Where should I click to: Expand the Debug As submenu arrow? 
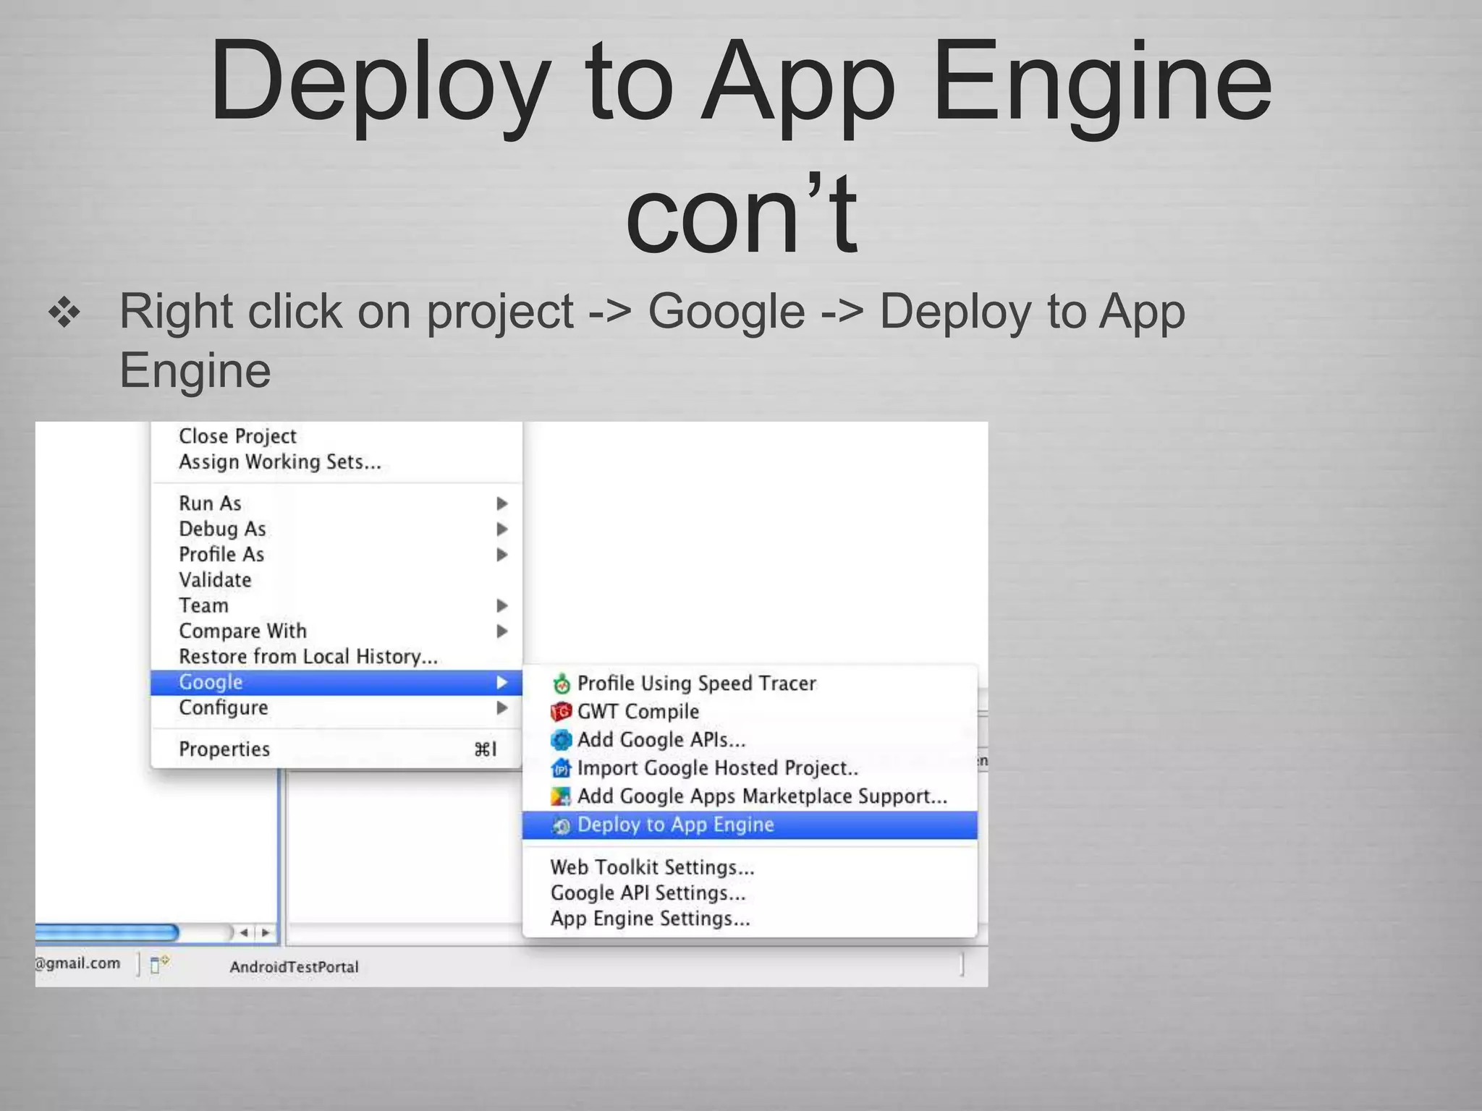click(501, 529)
